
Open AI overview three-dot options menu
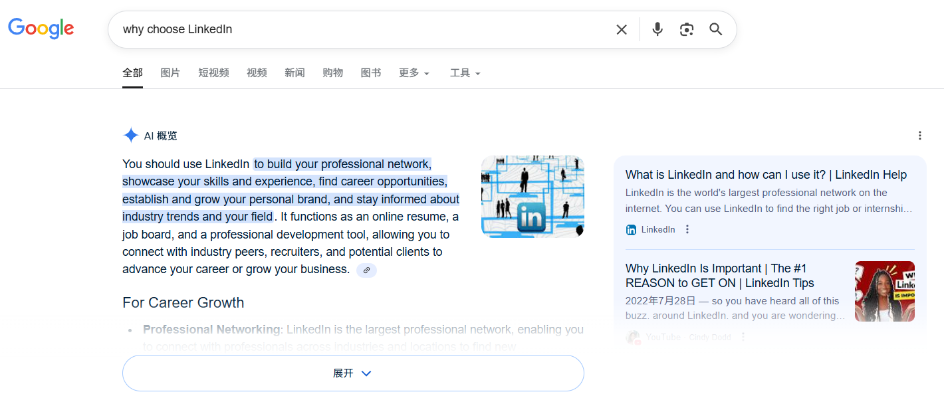click(x=920, y=136)
